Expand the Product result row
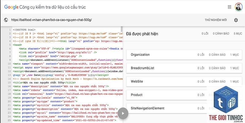 pyautogui.click(x=184, y=95)
